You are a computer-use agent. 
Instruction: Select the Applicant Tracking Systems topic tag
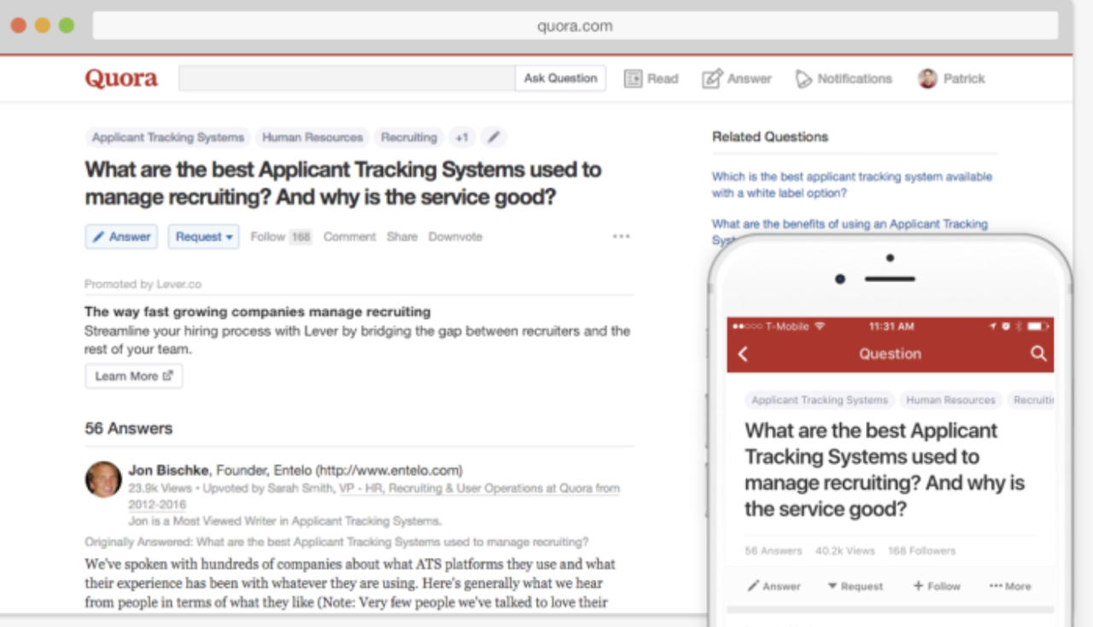tap(168, 137)
